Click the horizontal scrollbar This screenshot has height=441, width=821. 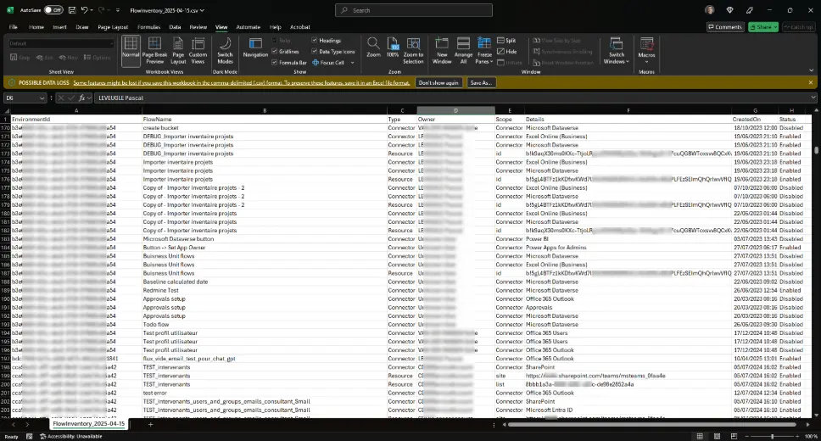click(x=652, y=424)
